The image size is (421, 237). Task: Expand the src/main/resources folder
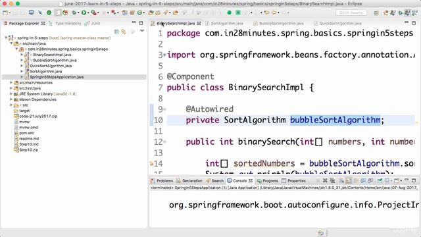pos(11,82)
